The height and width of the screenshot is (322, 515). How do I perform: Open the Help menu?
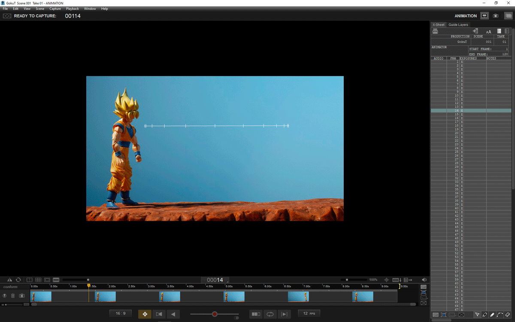[x=105, y=9]
